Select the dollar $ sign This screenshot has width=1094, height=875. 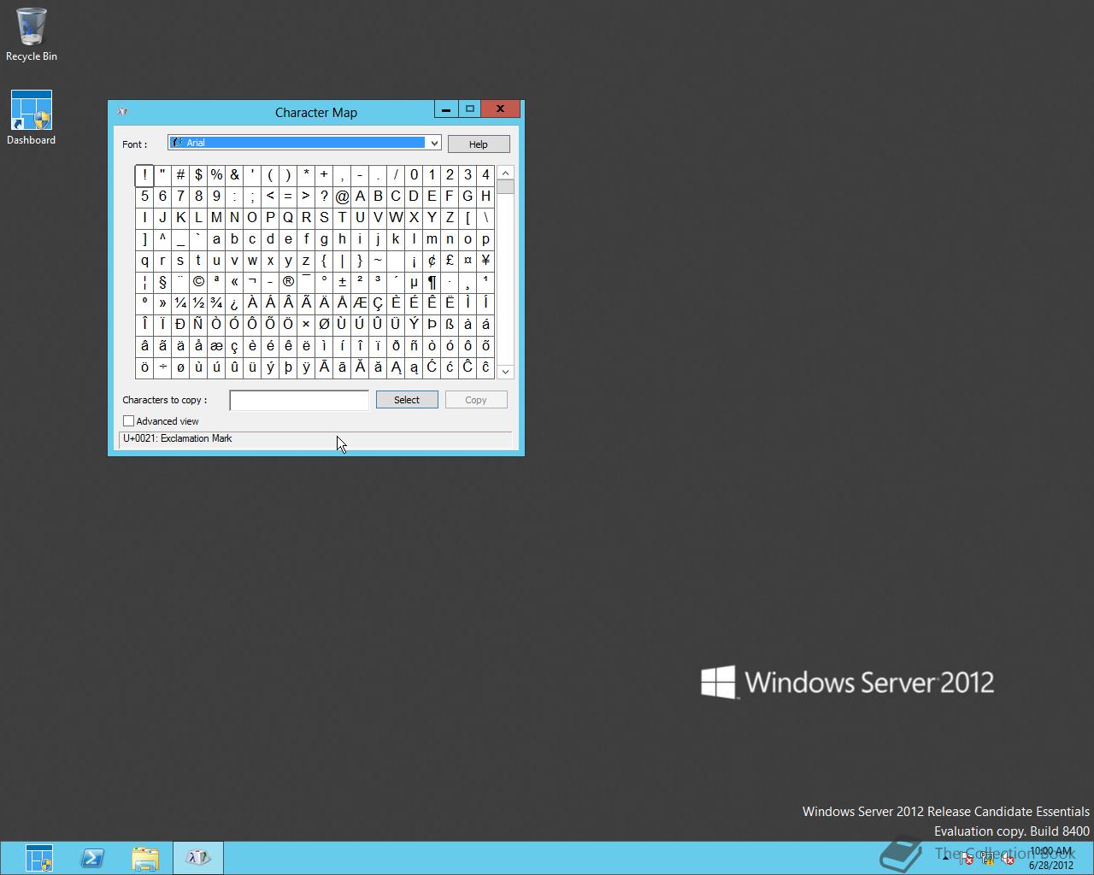[x=198, y=175]
